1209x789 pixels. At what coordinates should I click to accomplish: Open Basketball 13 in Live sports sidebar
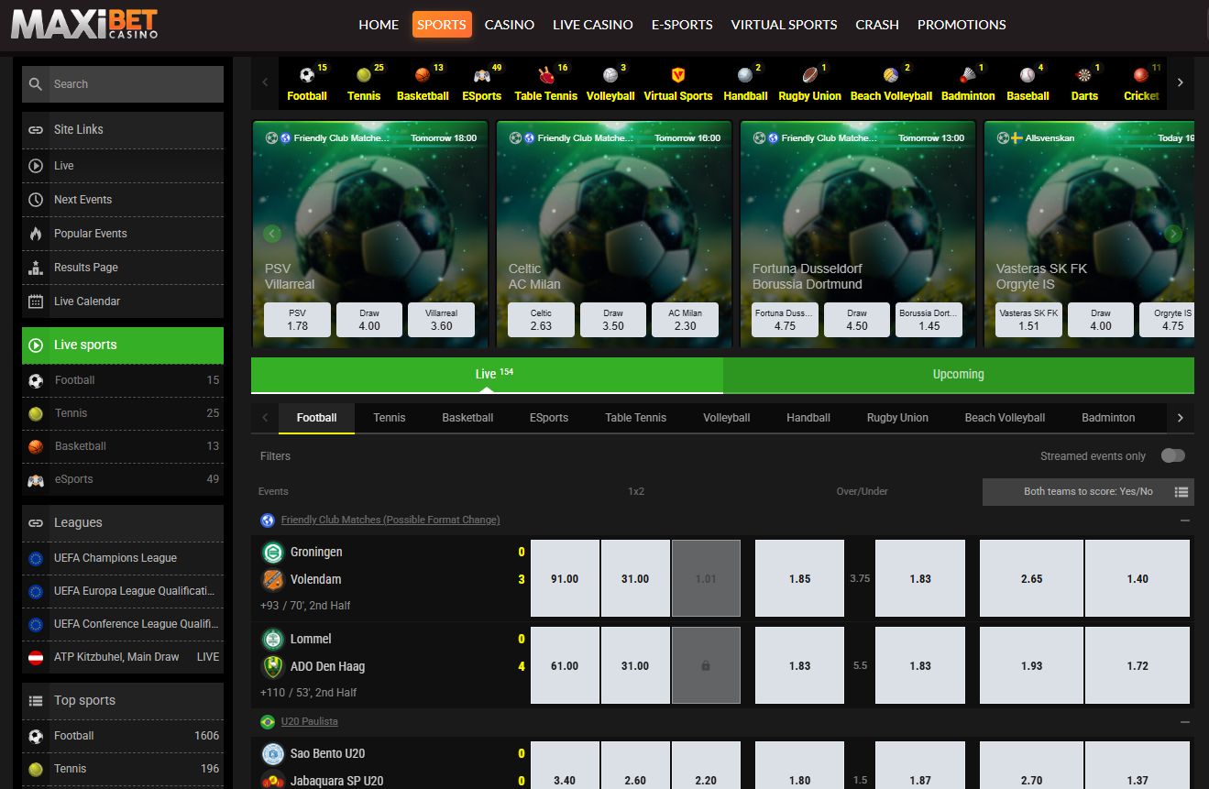pos(123,446)
